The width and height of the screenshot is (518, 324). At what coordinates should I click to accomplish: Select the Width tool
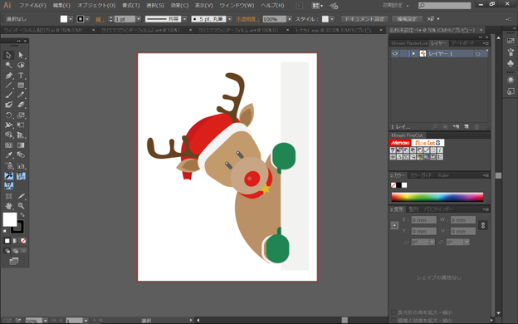[8, 125]
